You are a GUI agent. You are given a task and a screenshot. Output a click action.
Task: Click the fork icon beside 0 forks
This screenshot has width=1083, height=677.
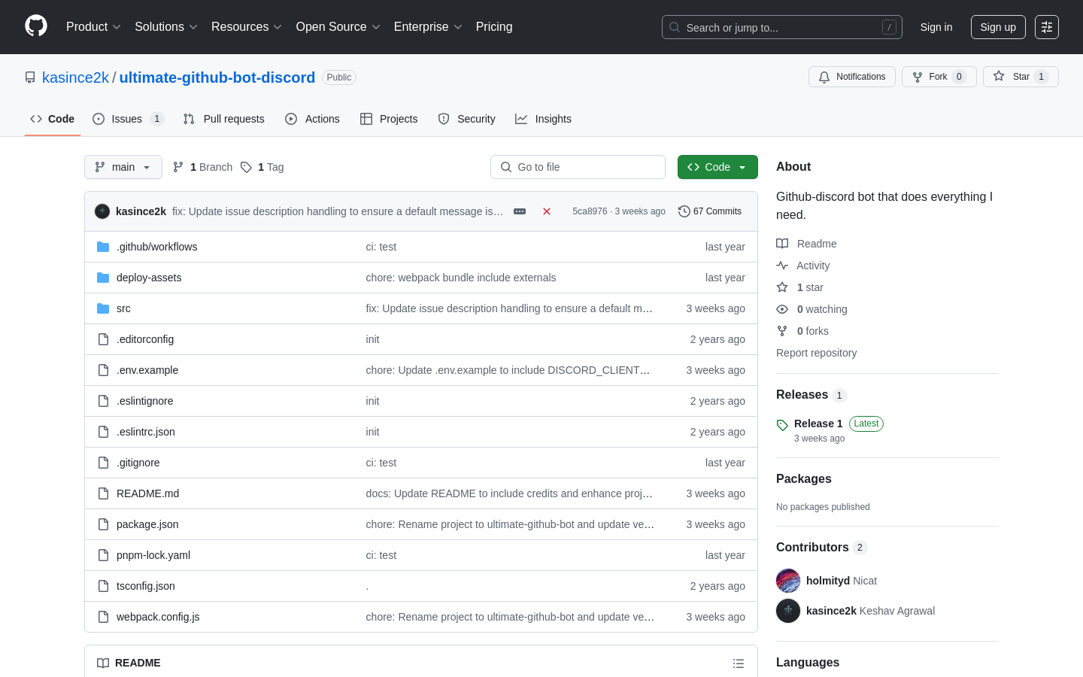tap(782, 331)
